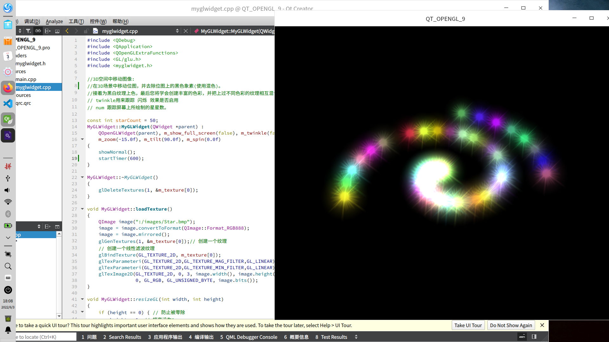The height and width of the screenshot is (342, 609).
Task: Toggle the right sidebar visibility icon
Action: pyautogui.click(x=534, y=337)
